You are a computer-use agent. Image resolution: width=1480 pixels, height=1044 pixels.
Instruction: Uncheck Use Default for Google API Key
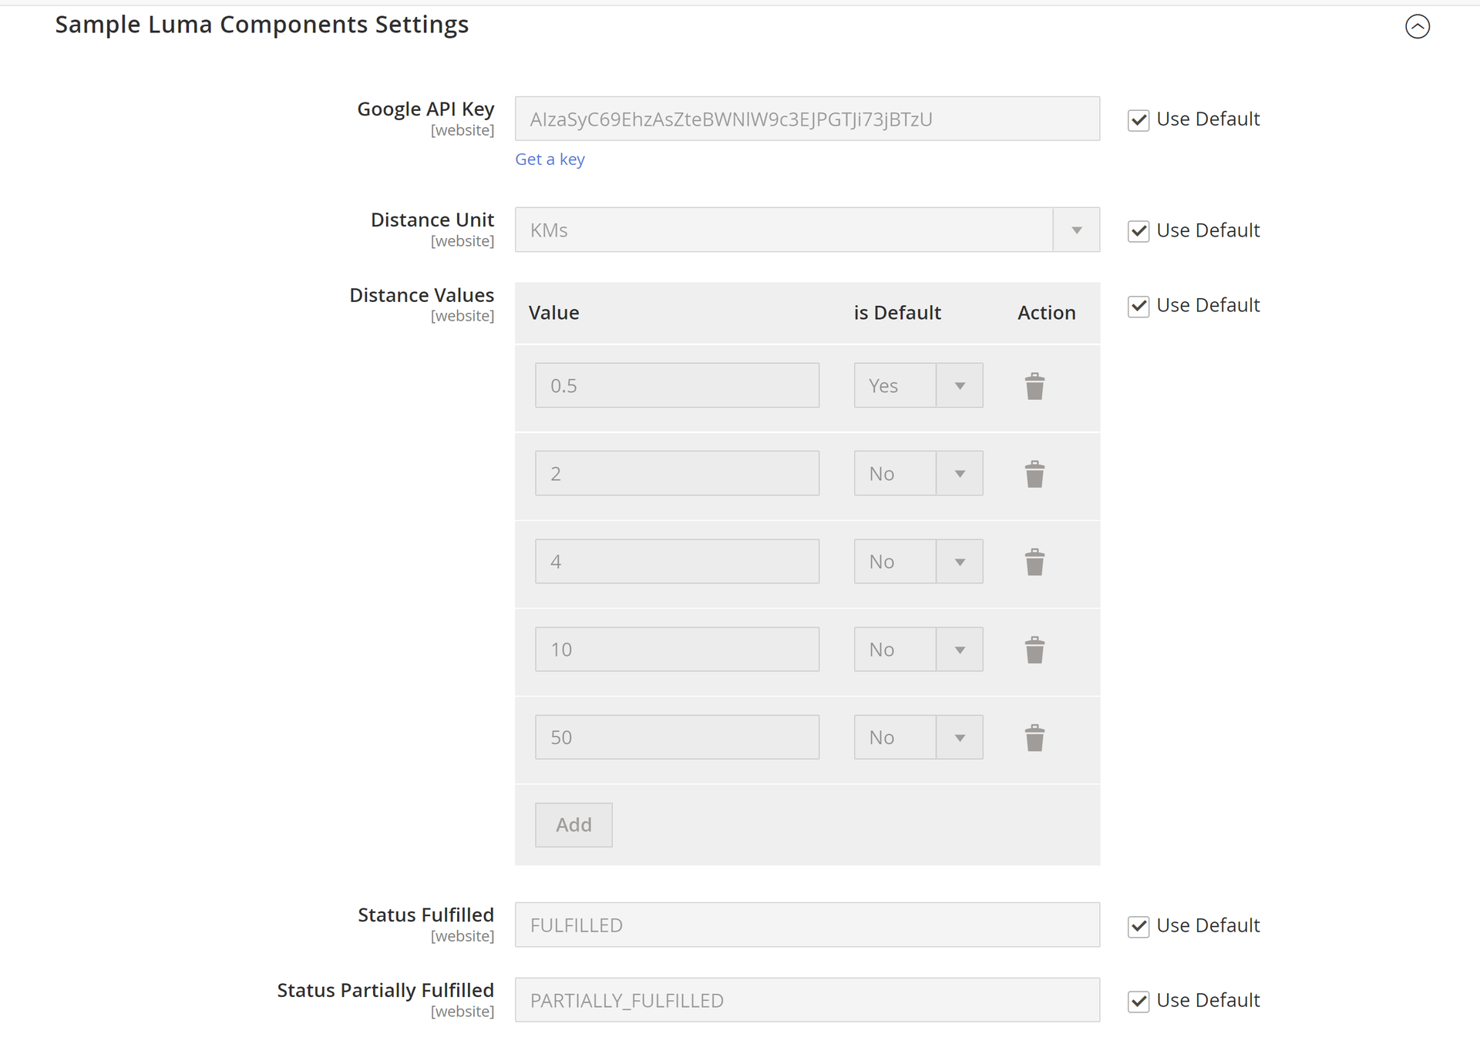tap(1139, 120)
